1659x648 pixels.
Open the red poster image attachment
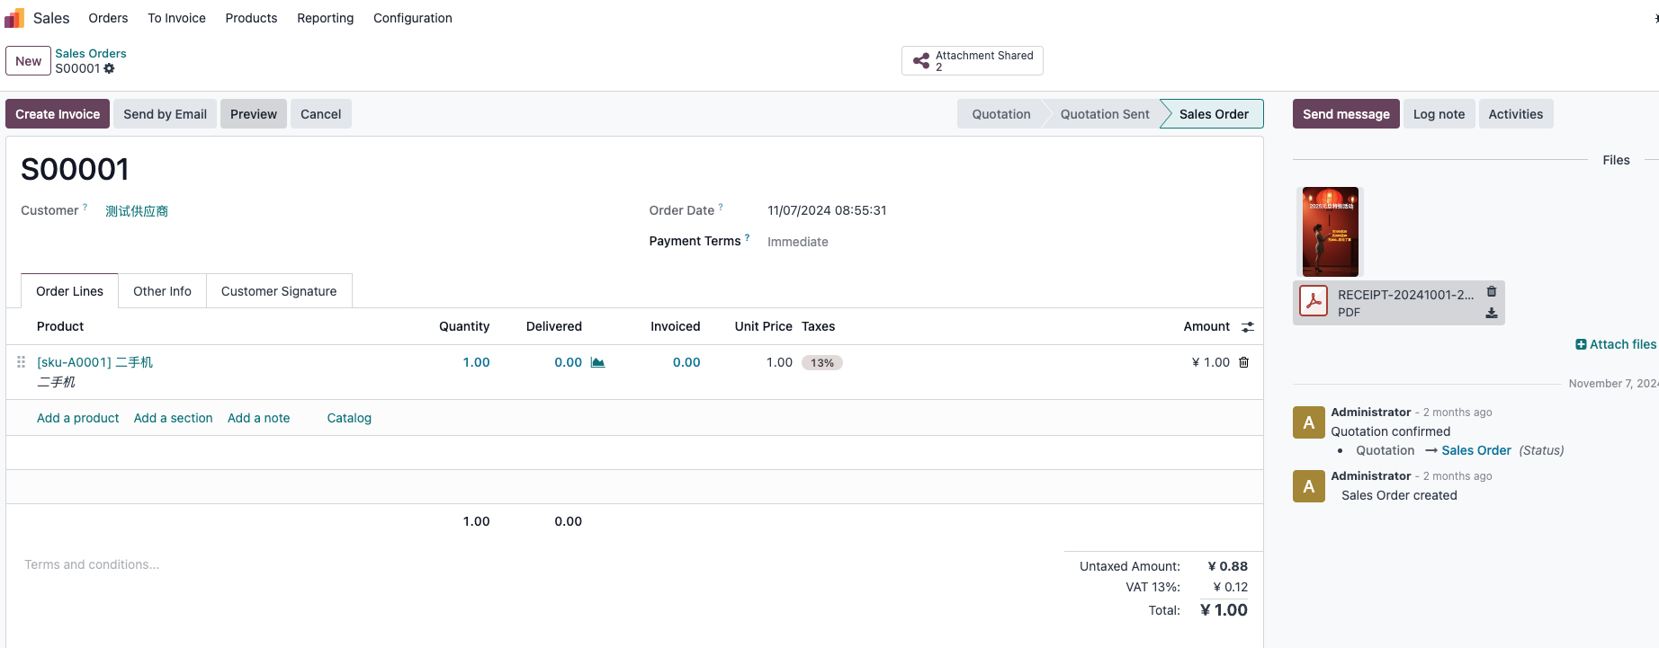1331,232
